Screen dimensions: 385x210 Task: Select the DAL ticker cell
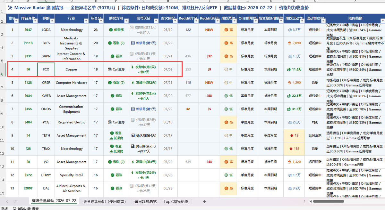click(46, 189)
